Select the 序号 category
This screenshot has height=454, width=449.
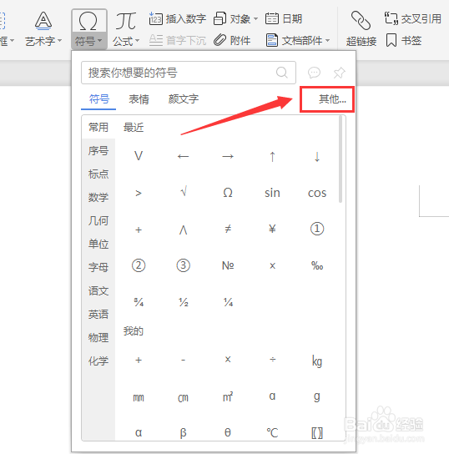(98, 151)
